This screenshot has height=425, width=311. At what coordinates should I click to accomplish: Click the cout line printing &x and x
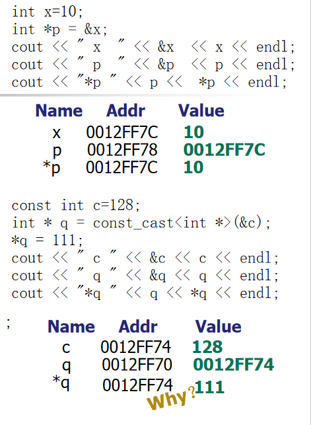[x=153, y=47]
